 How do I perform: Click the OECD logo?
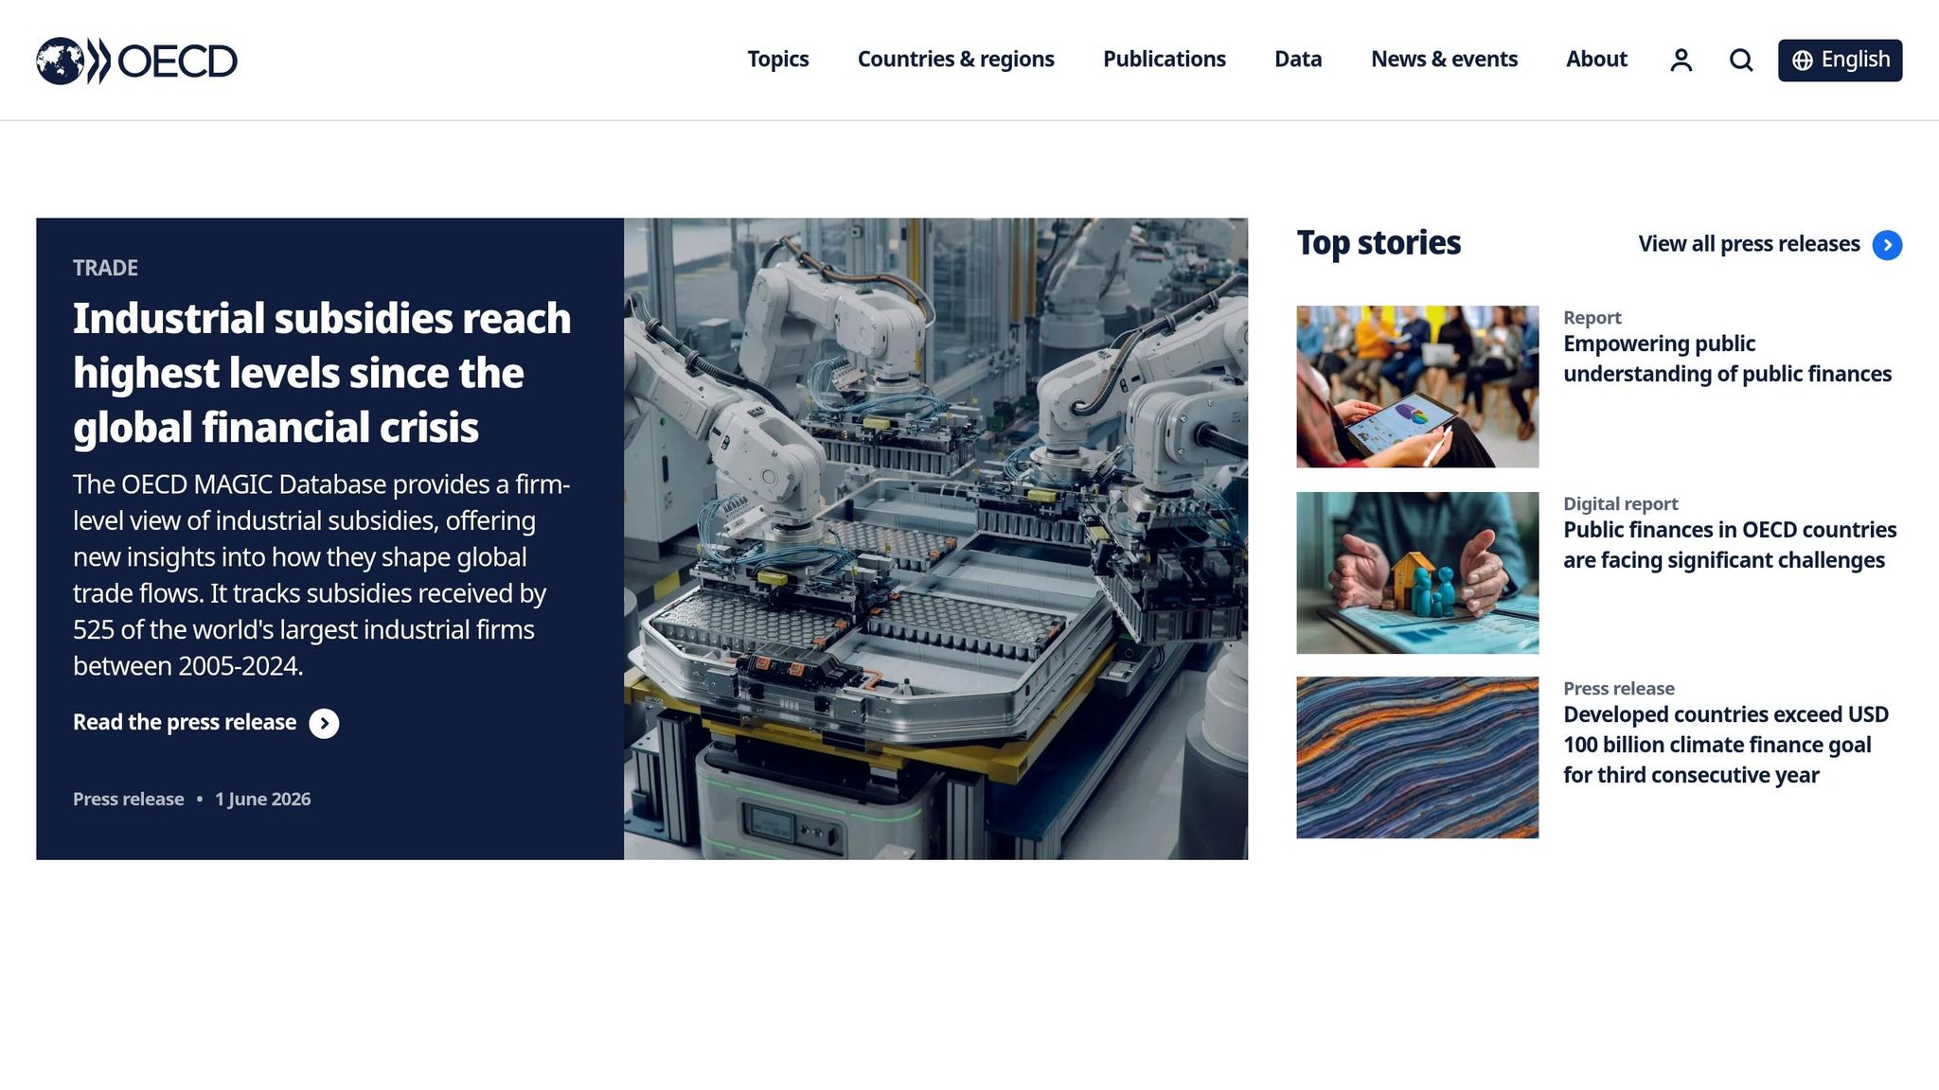(x=136, y=61)
